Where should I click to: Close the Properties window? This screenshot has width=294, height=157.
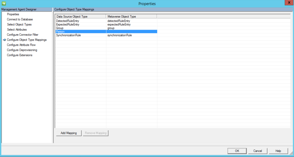pos(289,3)
